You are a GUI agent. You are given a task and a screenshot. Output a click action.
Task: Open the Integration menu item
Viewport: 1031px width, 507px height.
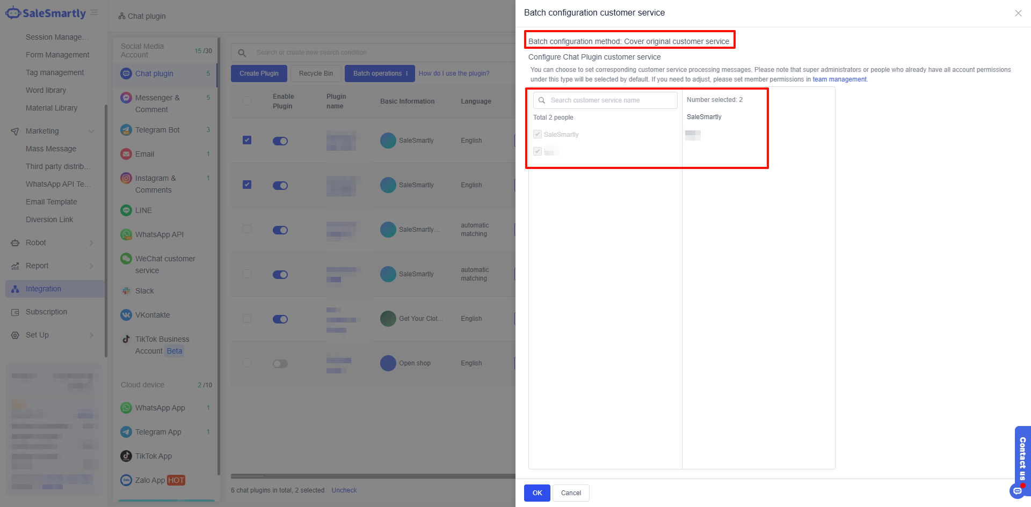click(43, 289)
